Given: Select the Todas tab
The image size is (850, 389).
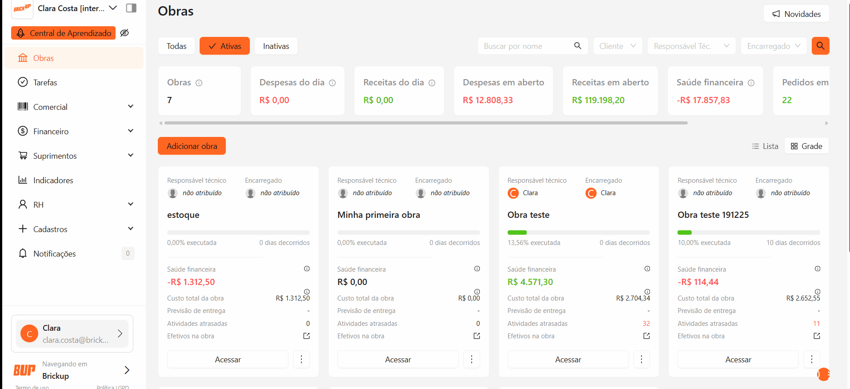Looking at the screenshot, I should click(176, 46).
